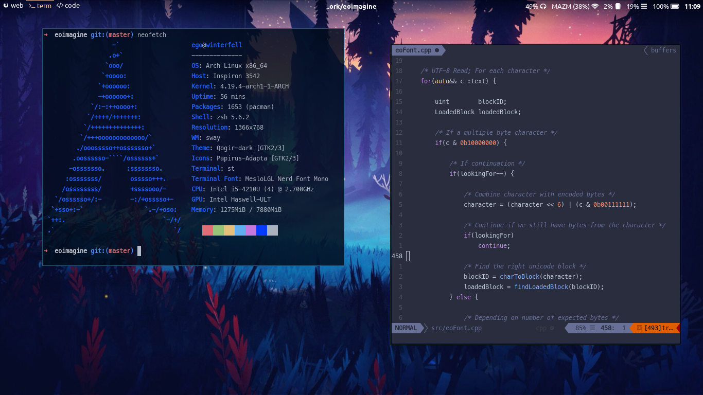Click the src/eoFont.cpp path in statusline
Image resolution: width=703 pixels, height=395 pixels.
point(456,328)
